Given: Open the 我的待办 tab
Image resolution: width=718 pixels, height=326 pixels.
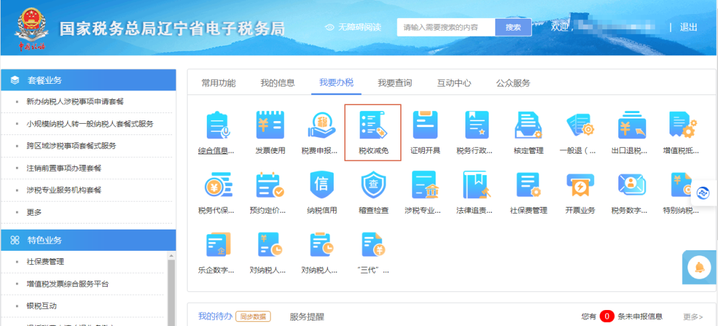Looking at the screenshot, I should [215, 317].
